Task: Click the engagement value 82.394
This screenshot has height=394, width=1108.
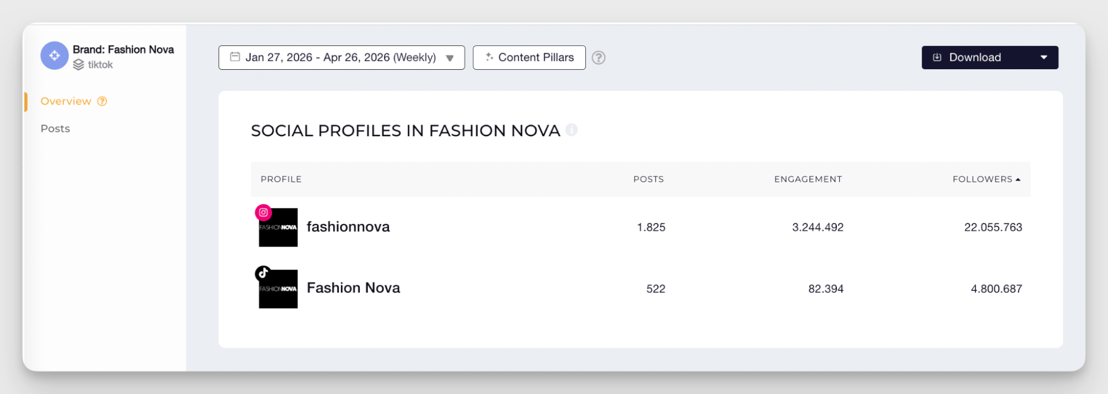Action: click(826, 289)
